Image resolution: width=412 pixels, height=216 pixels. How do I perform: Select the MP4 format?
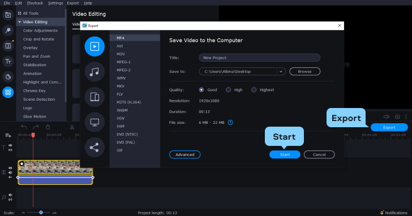pos(135,38)
